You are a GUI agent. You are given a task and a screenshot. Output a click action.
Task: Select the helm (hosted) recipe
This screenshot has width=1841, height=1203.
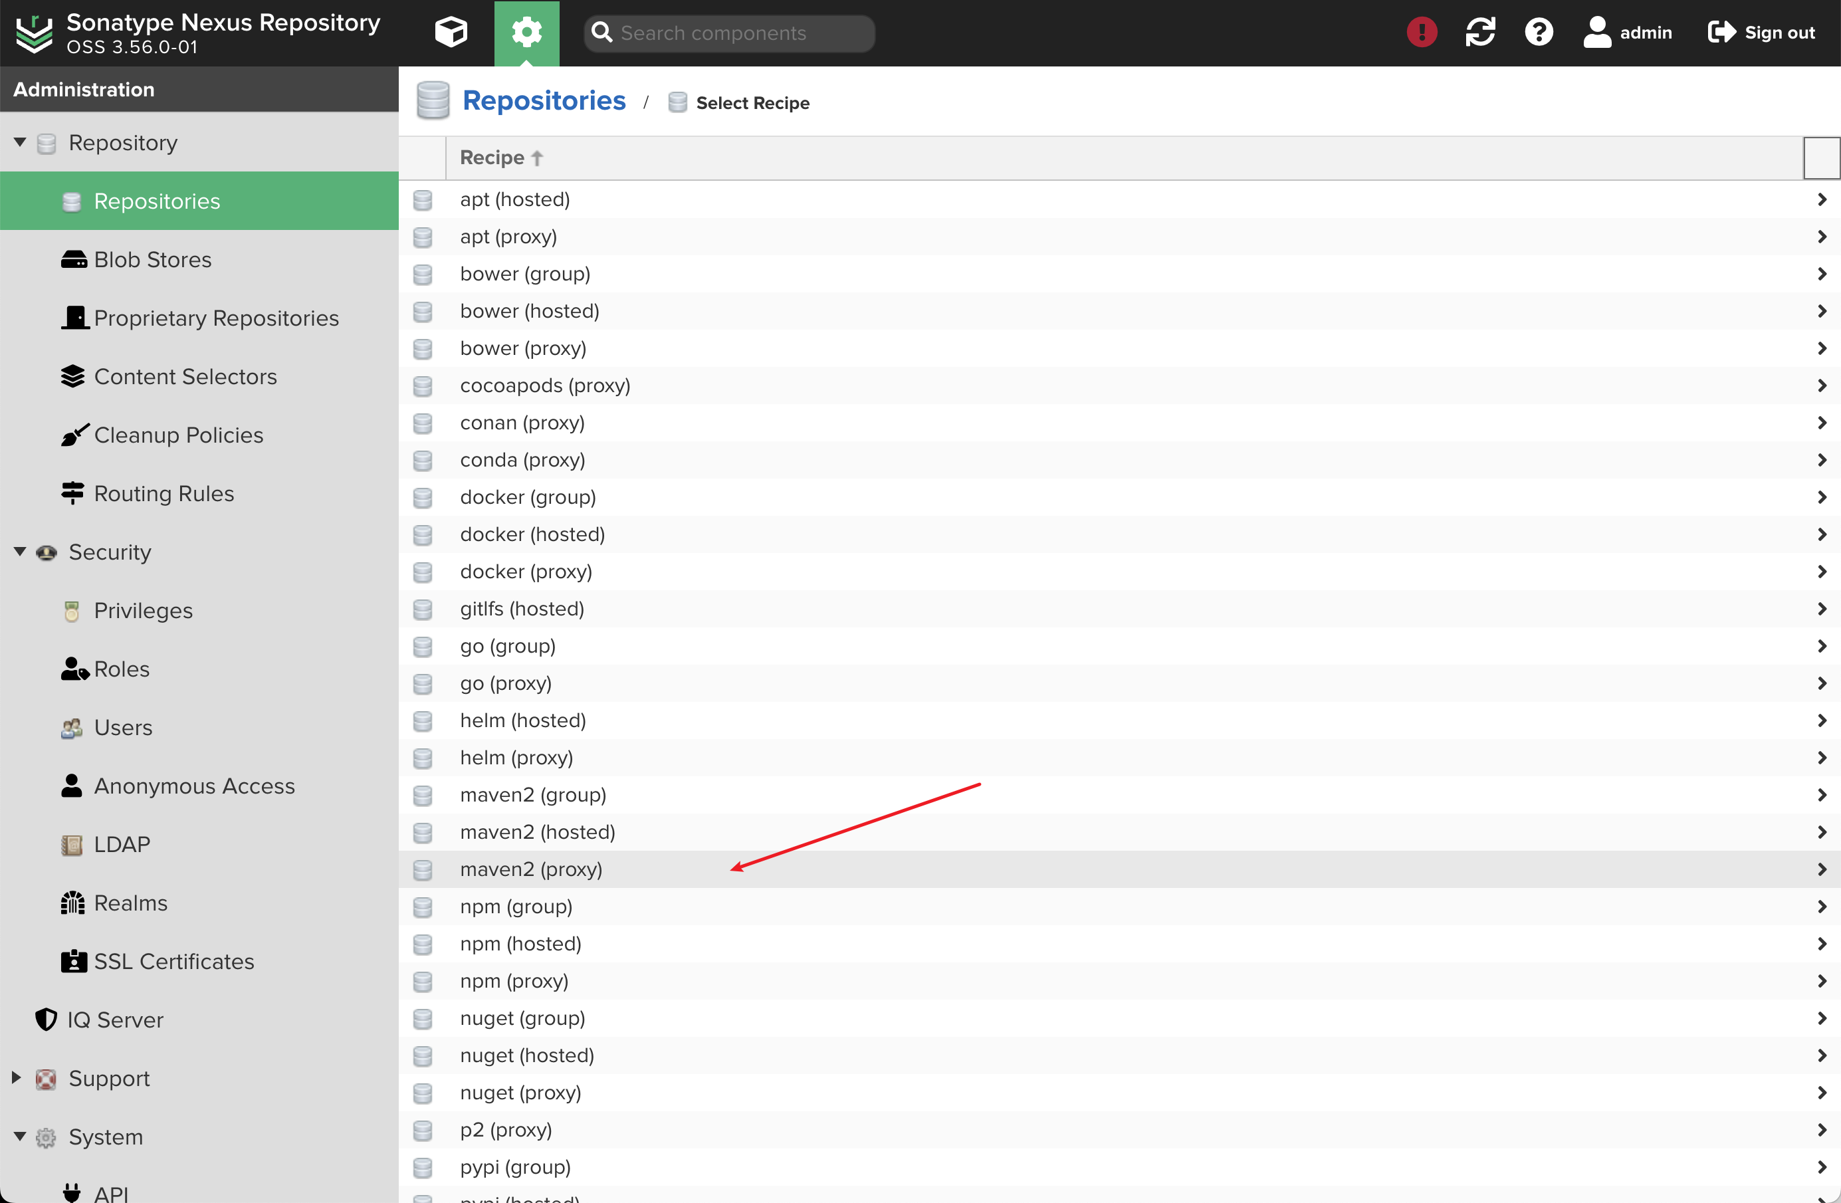click(x=1119, y=721)
